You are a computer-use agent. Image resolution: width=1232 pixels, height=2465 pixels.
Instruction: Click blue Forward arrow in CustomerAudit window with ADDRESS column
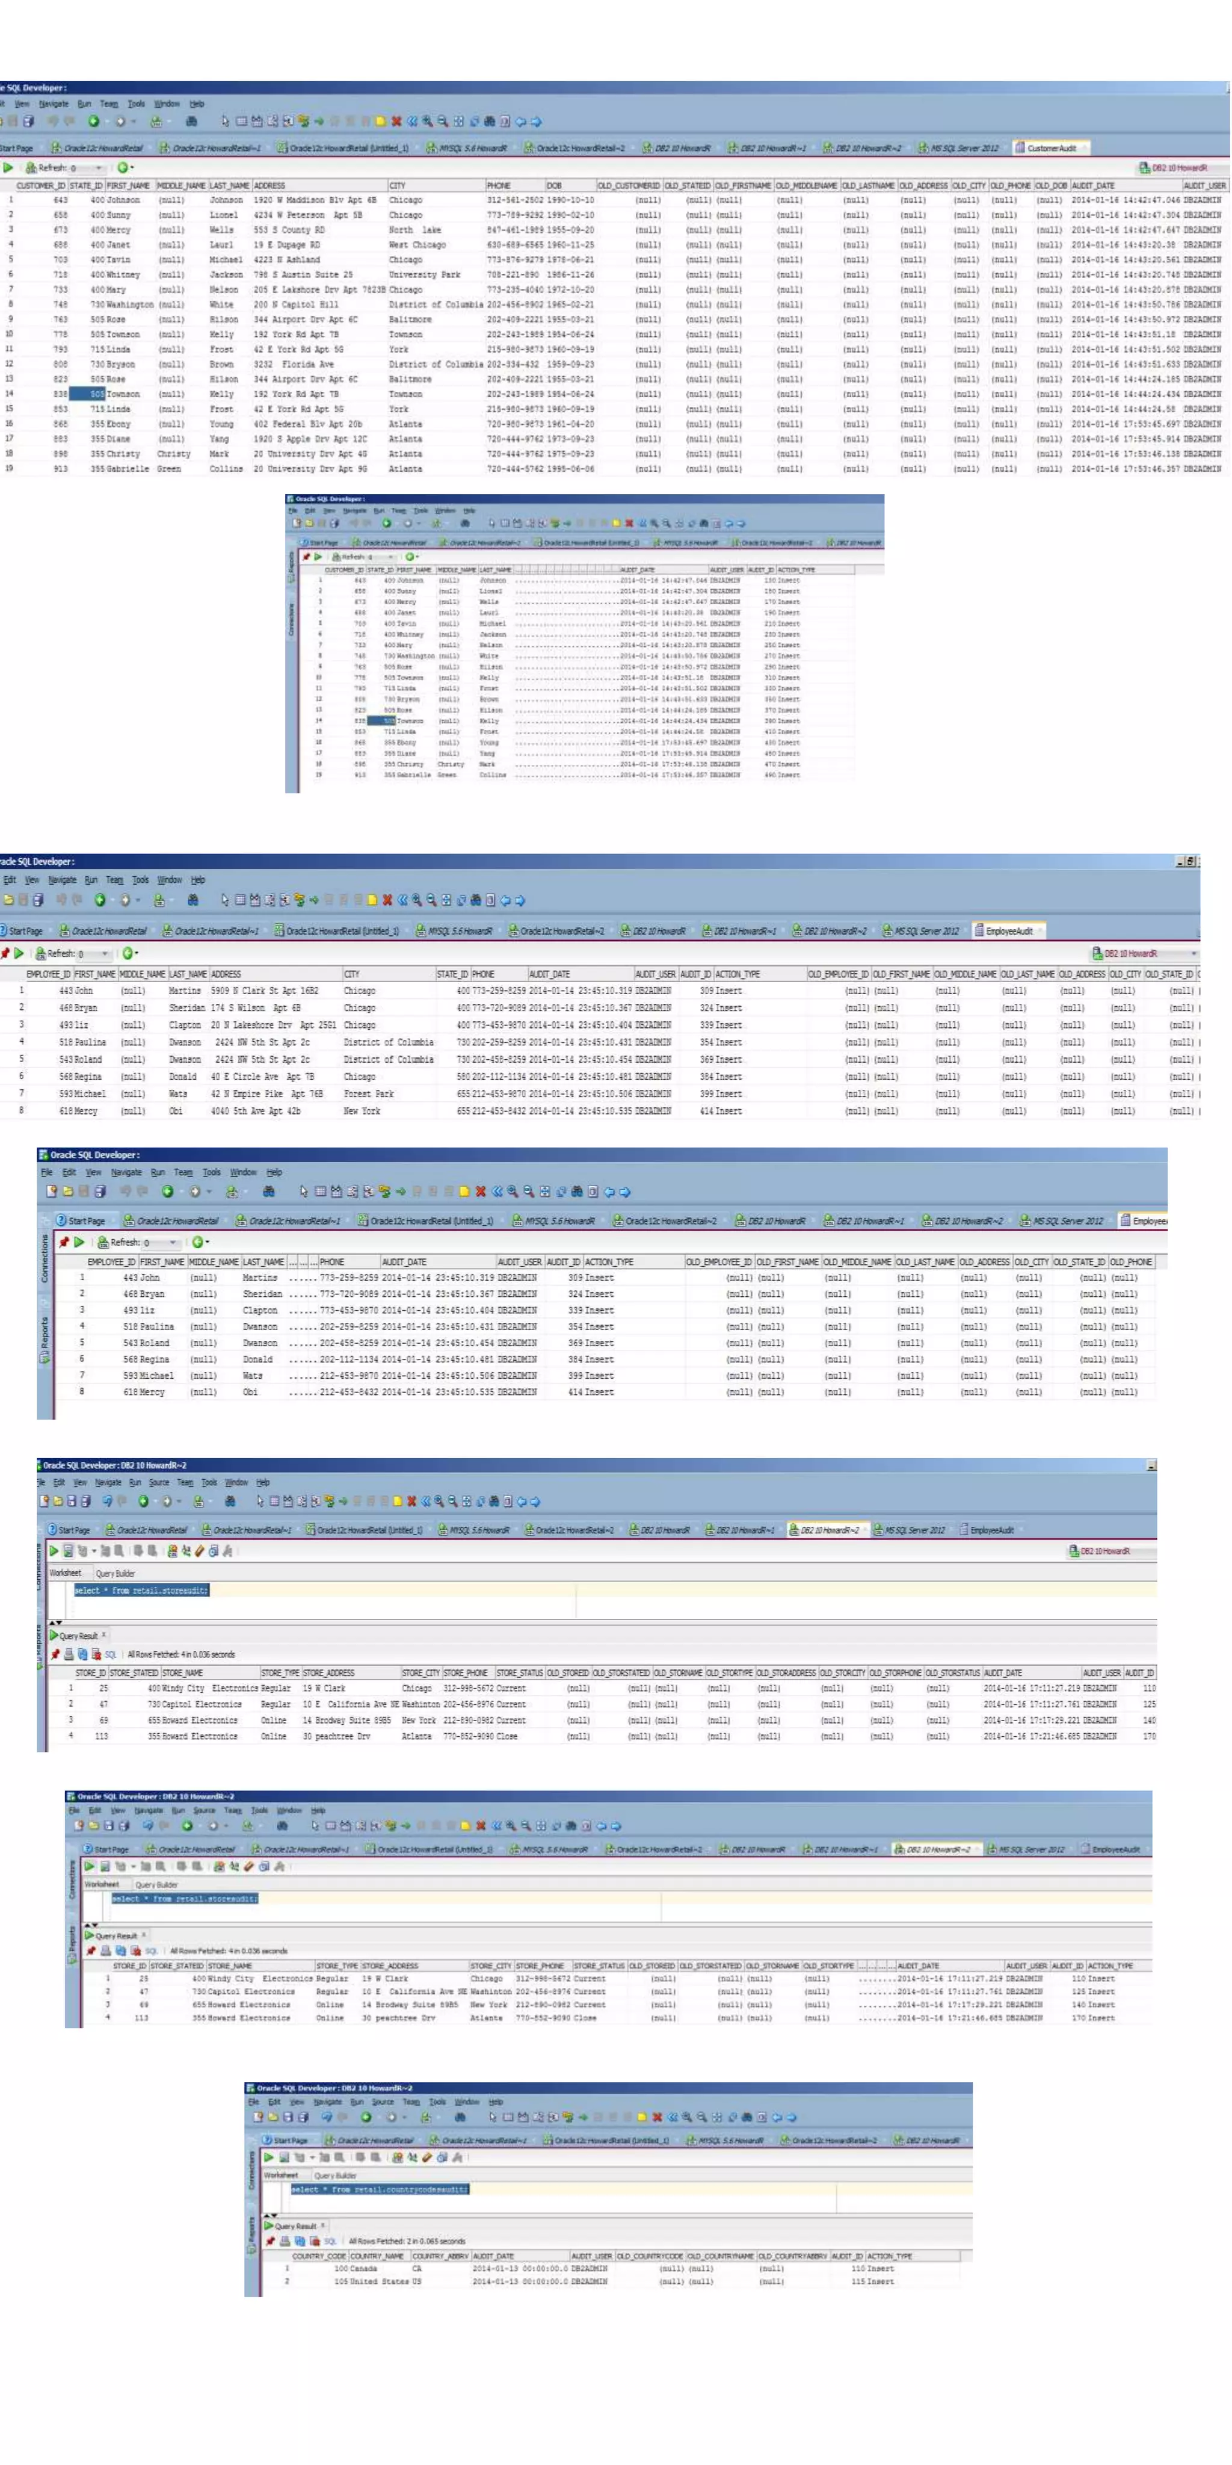tap(535, 122)
